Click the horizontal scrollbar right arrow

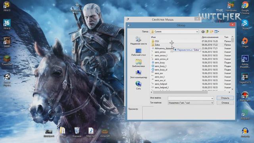point(229,92)
